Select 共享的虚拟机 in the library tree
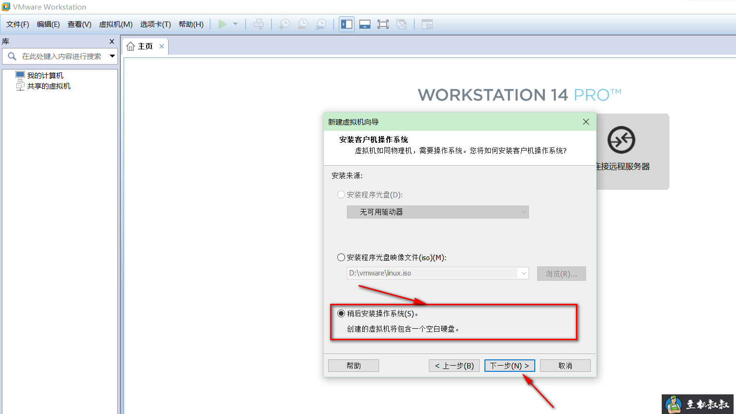Viewport: 736px width, 414px height. coord(49,86)
